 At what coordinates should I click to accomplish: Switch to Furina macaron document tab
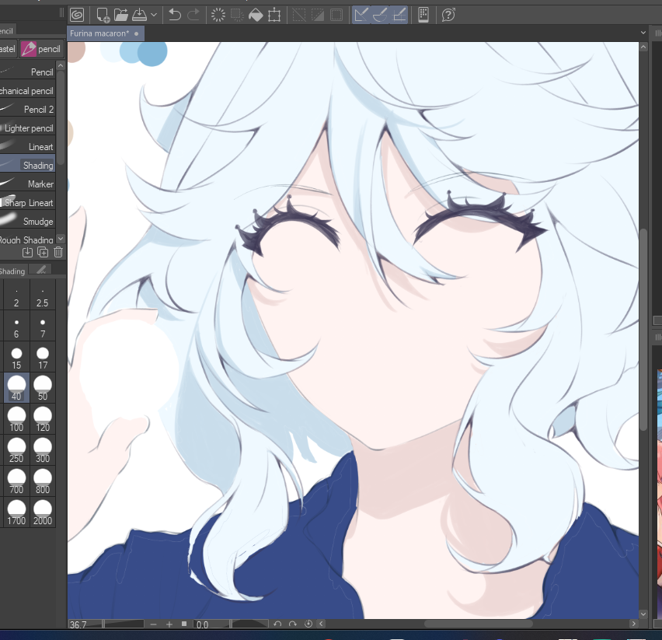pos(106,33)
